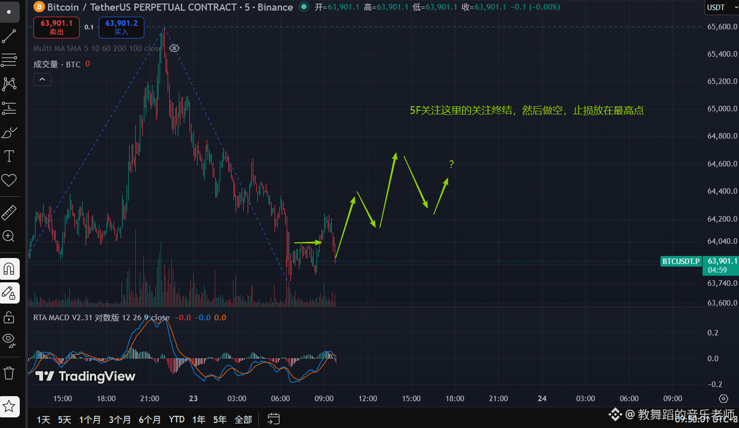Select the ruler measure tool

click(9, 212)
